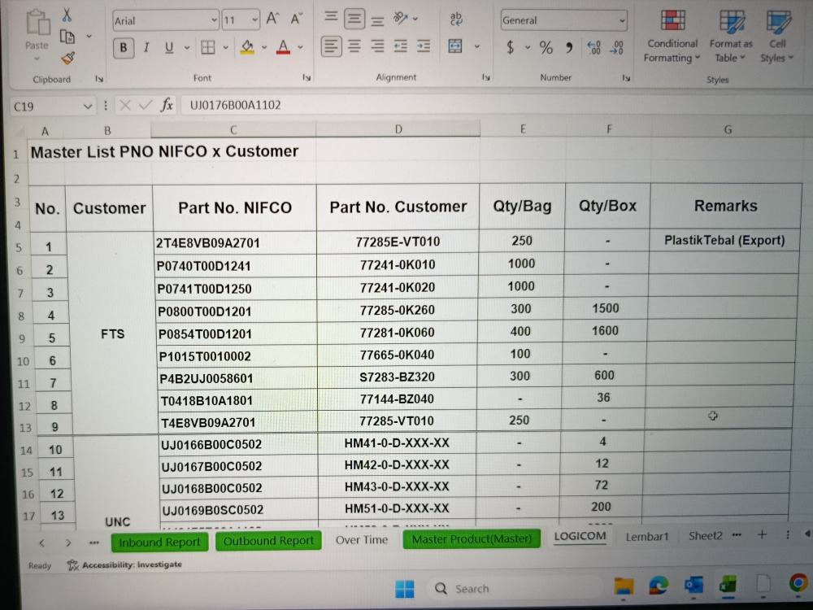This screenshot has width=813, height=610.
Task: Switch to the Over Time sheet tab
Action: pyautogui.click(x=362, y=540)
